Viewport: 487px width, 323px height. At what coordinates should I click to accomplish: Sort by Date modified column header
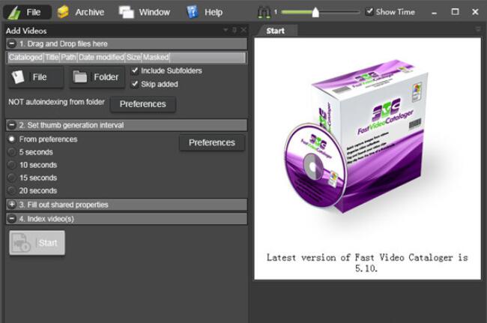point(101,57)
